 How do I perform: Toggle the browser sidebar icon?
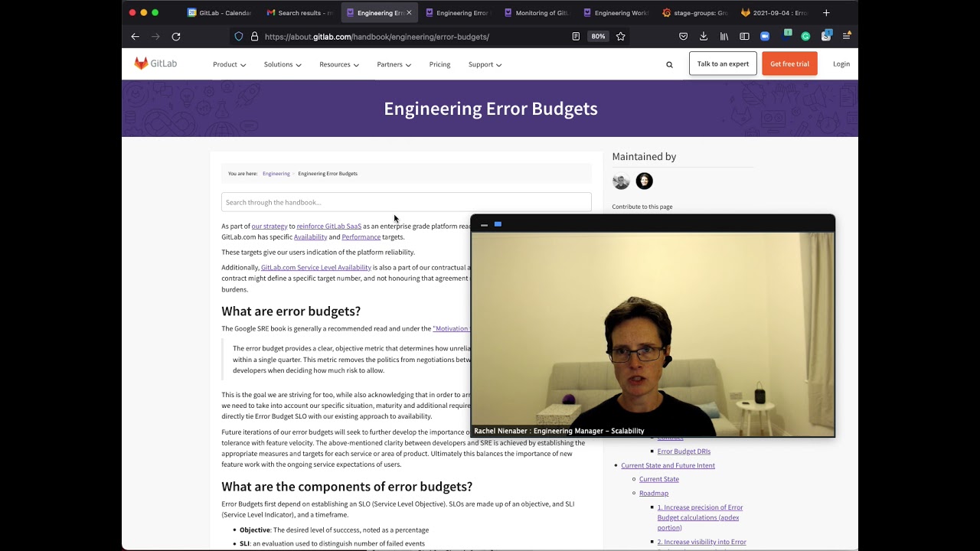tap(744, 37)
